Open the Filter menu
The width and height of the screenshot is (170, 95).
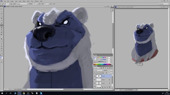(x=28, y=1)
